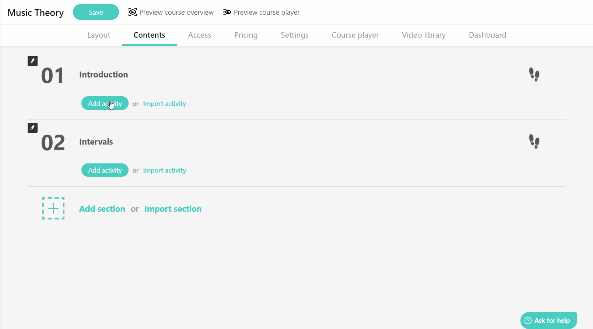Click the edit pencil icon for section 02
The image size is (593, 329).
(x=32, y=128)
